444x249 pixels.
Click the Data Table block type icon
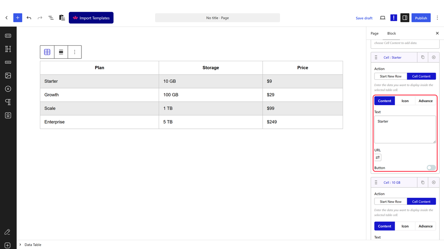pyautogui.click(x=47, y=52)
